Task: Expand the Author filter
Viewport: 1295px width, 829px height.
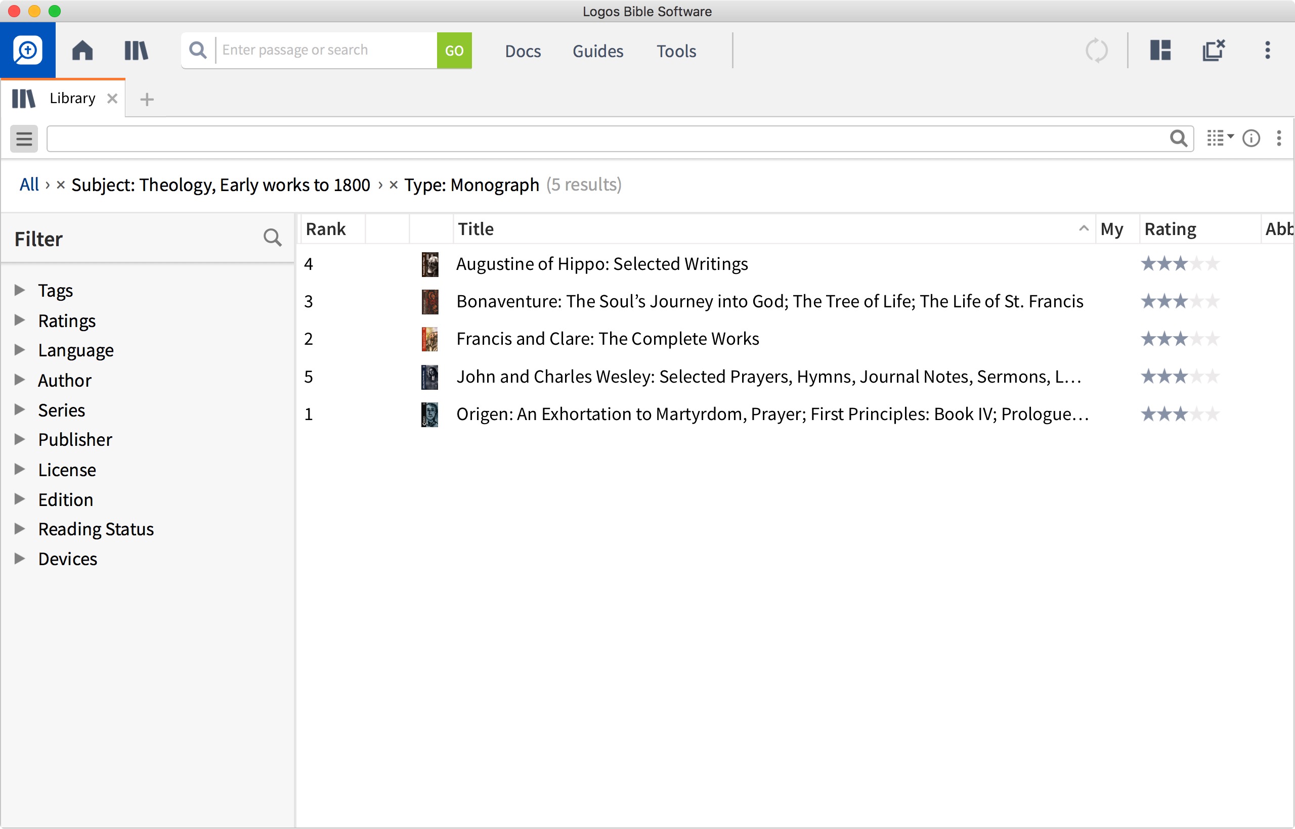Action: 19,380
